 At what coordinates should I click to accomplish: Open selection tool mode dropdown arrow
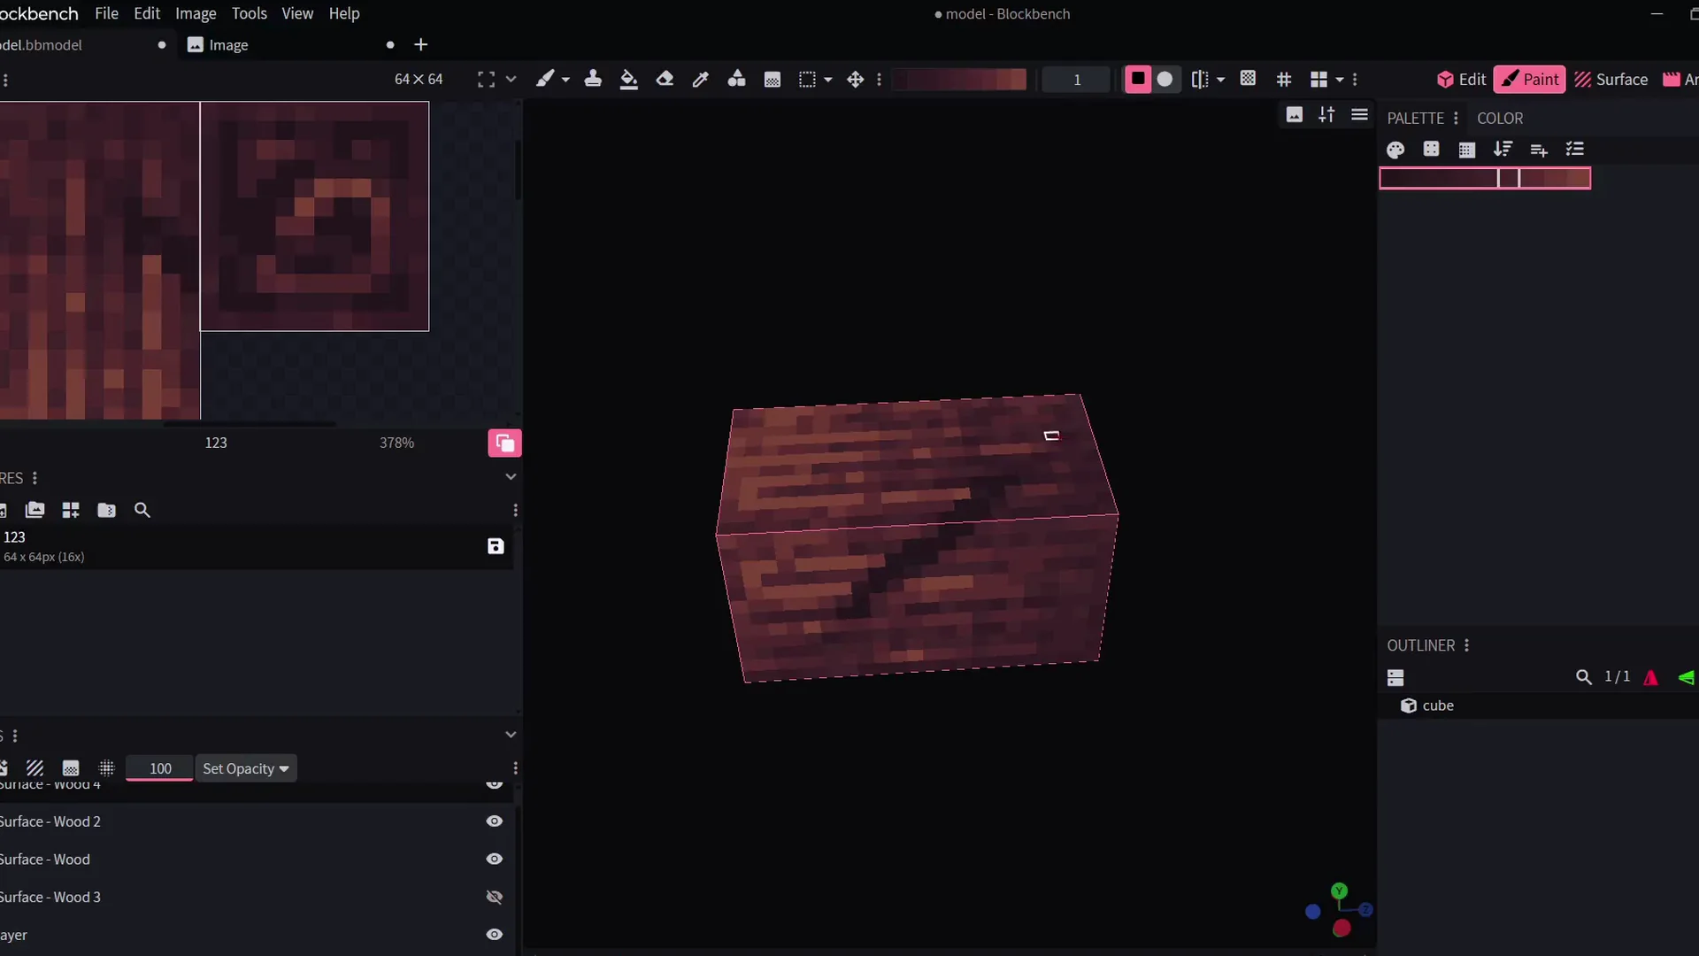coord(828,80)
